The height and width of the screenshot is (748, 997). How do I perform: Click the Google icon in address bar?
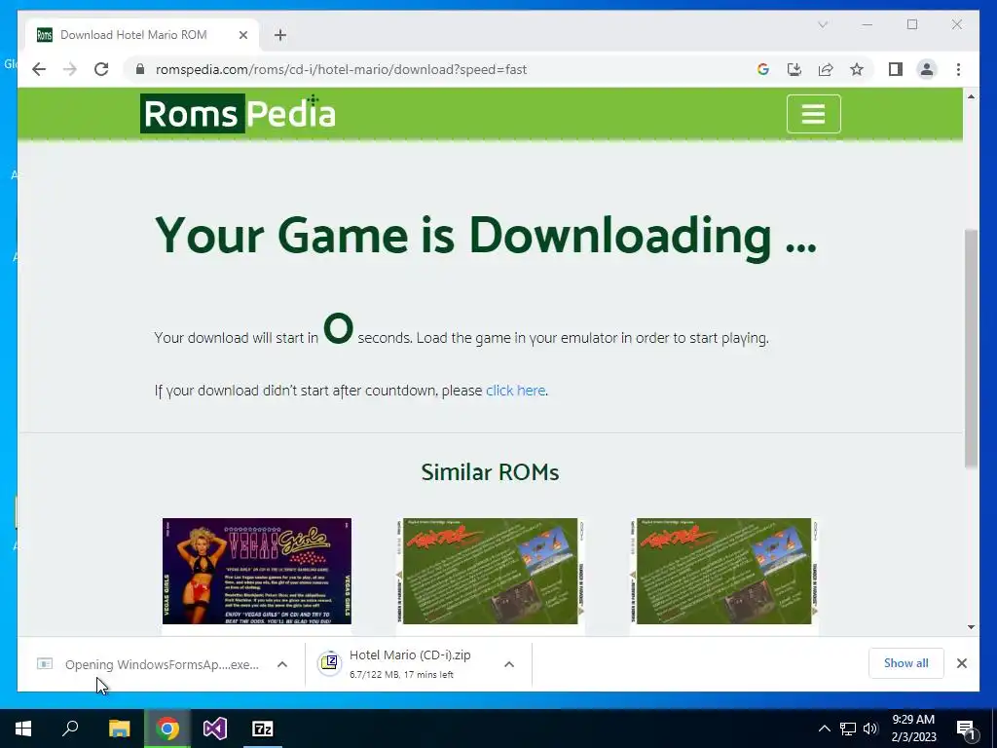tap(763, 69)
